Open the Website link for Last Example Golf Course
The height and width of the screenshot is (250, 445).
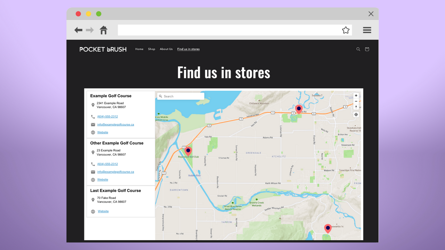(103, 211)
